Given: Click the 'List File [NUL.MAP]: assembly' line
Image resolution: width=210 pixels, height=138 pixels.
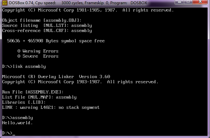Looking at the screenshot, I should [39, 97].
